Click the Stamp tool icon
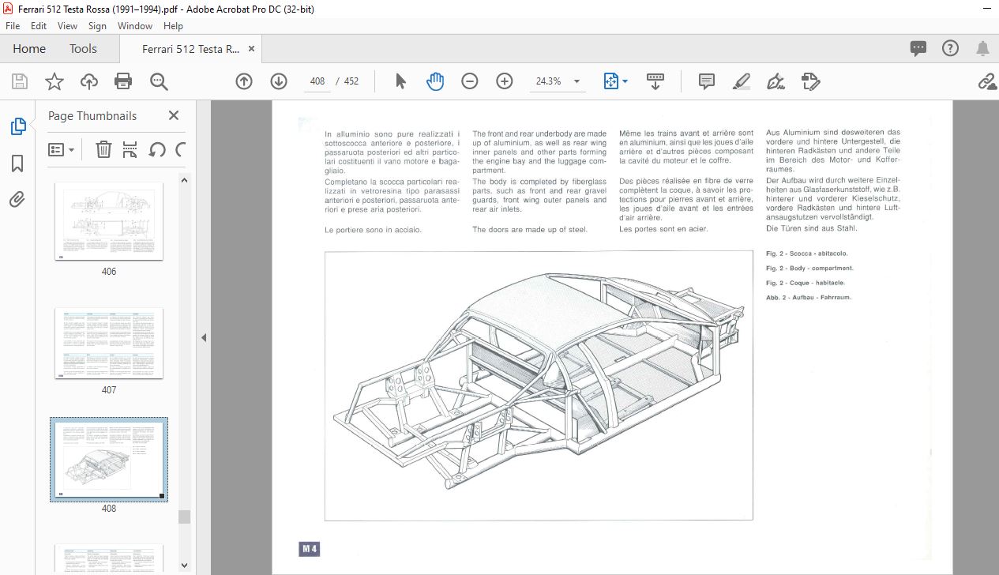Screen dimensions: 999x575 (810, 81)
